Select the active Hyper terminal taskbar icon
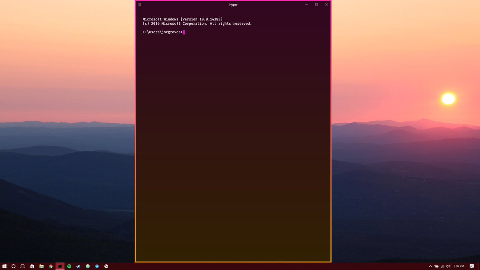This screenshot has width=480, height=270. (60, 266)
